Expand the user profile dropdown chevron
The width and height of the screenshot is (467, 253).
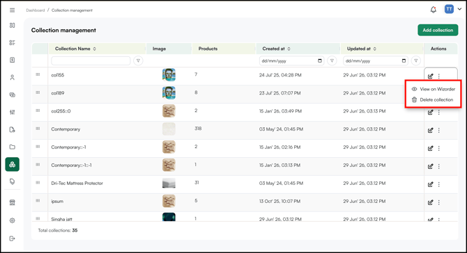[459, 9]
